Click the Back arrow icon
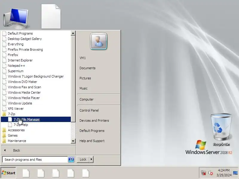 pos(5,150)
